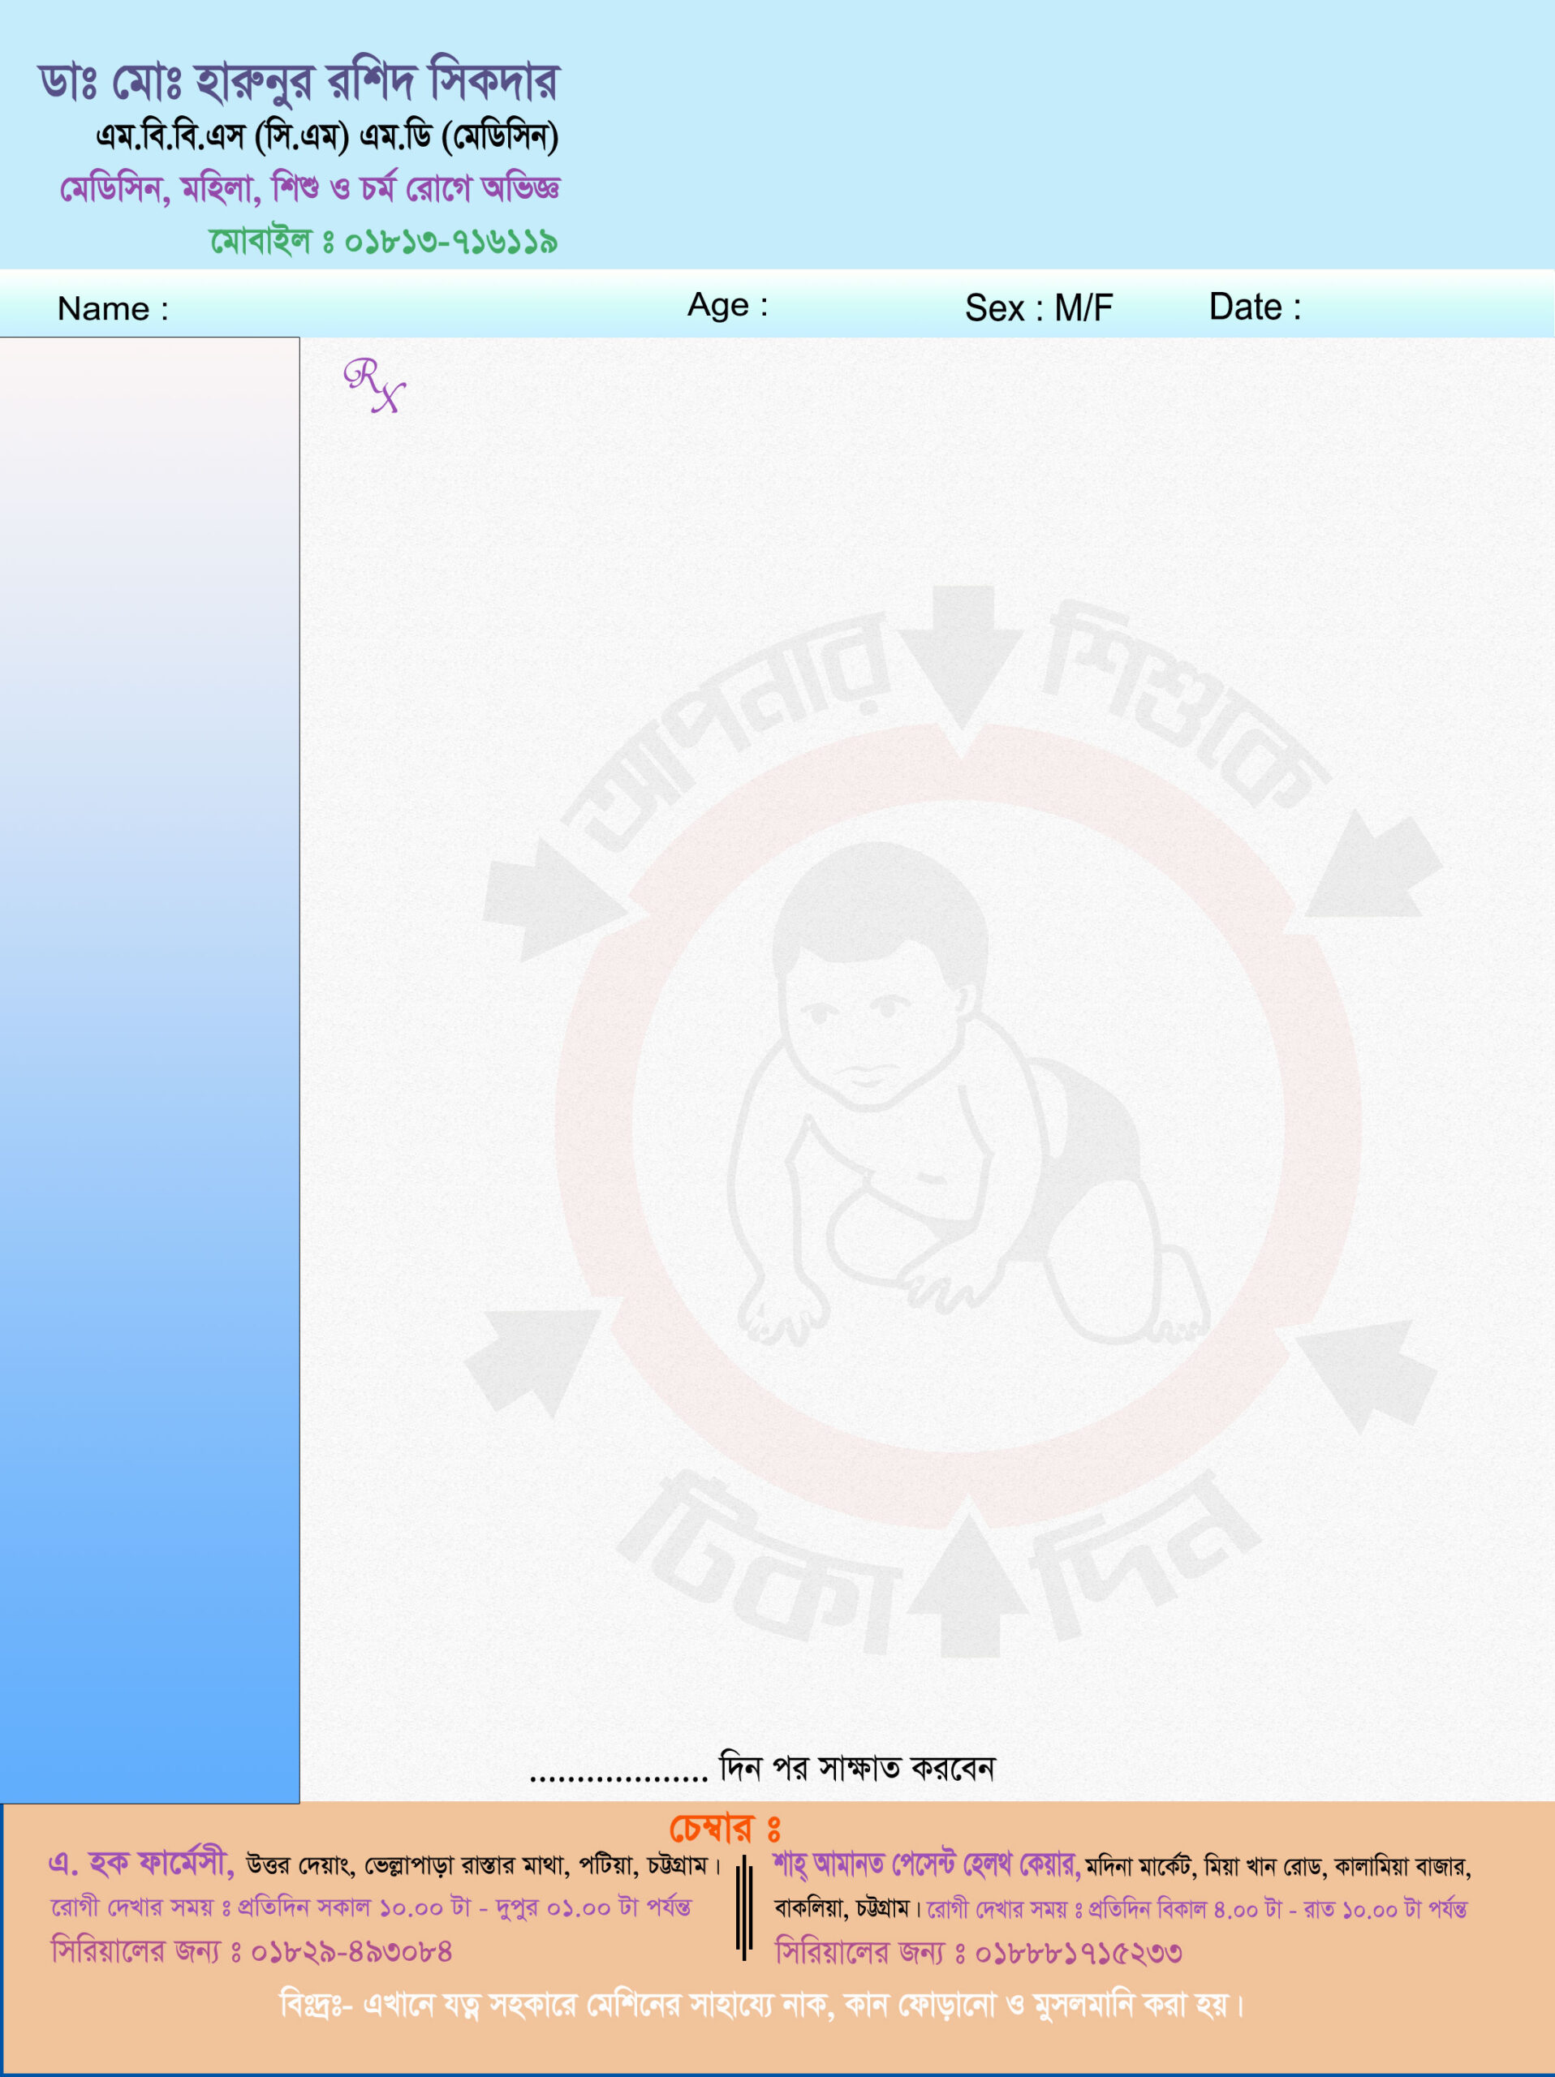Click the Date field label
The image size is (1555, 2077).
point(1255,307)
